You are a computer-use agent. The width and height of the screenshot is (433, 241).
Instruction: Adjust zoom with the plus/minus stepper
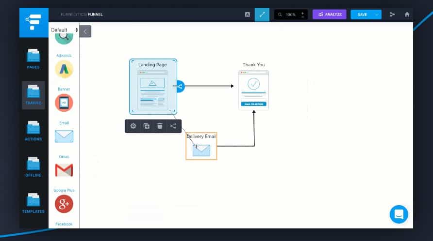pos(302,15)
